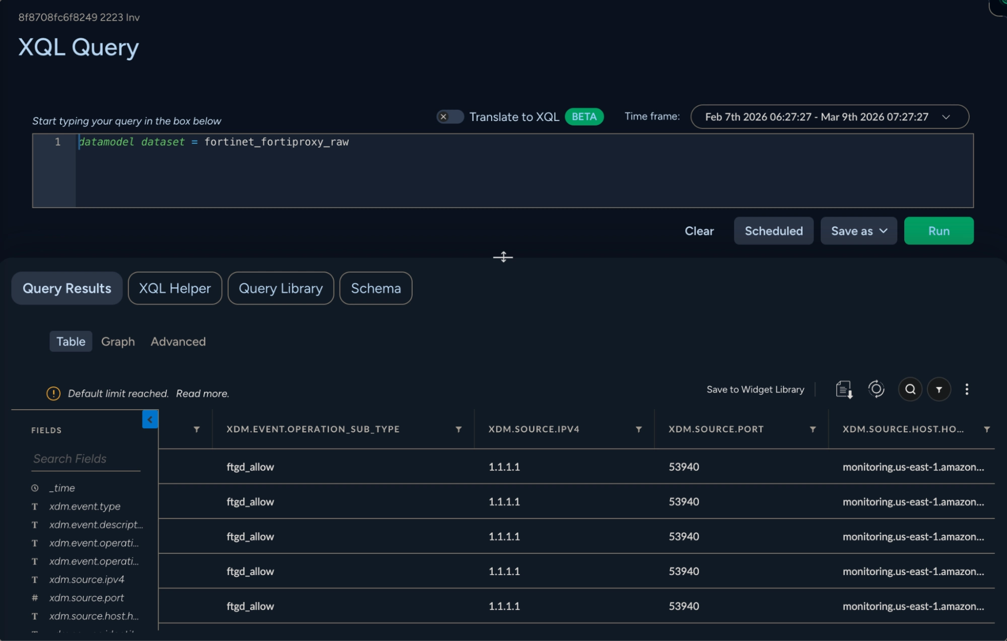The width and height of the screenshot is (1007, 641).
Task: Click the export results to file icon
Action: point(844,390)
